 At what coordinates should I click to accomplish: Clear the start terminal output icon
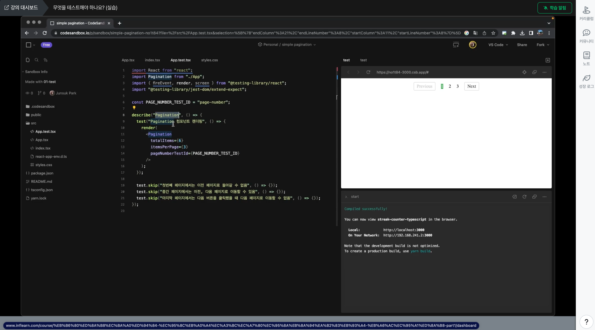(x=515, y=197)
